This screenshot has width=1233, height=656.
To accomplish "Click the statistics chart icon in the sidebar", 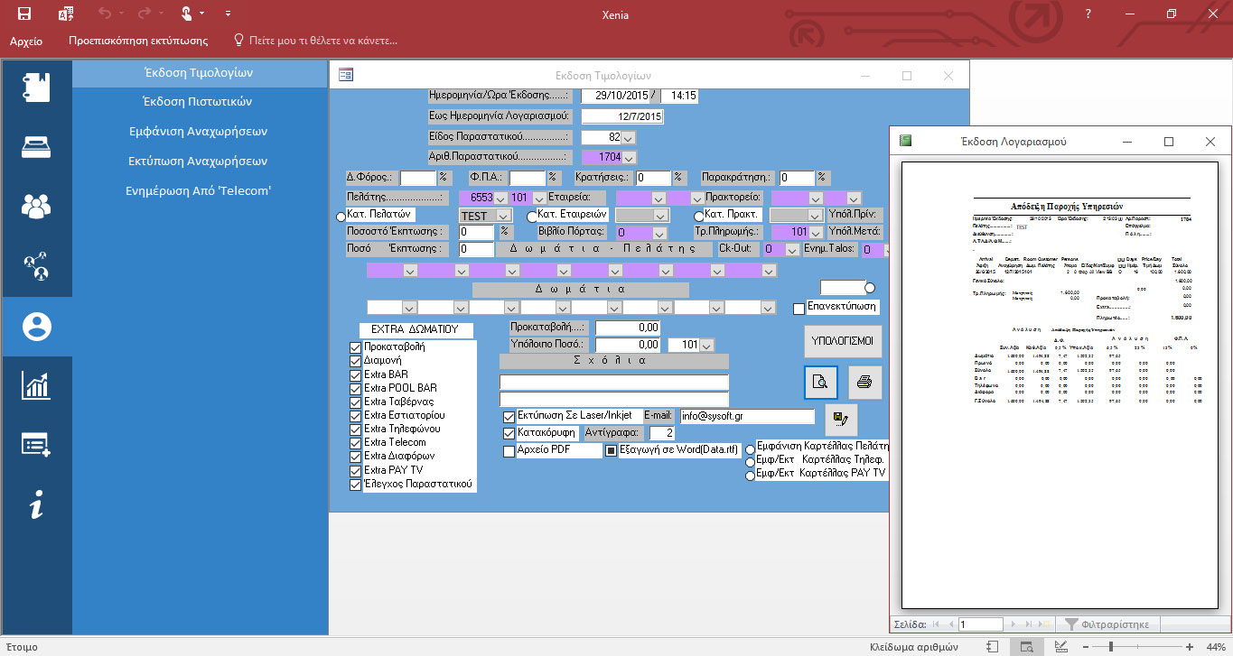I will (36, 386).
